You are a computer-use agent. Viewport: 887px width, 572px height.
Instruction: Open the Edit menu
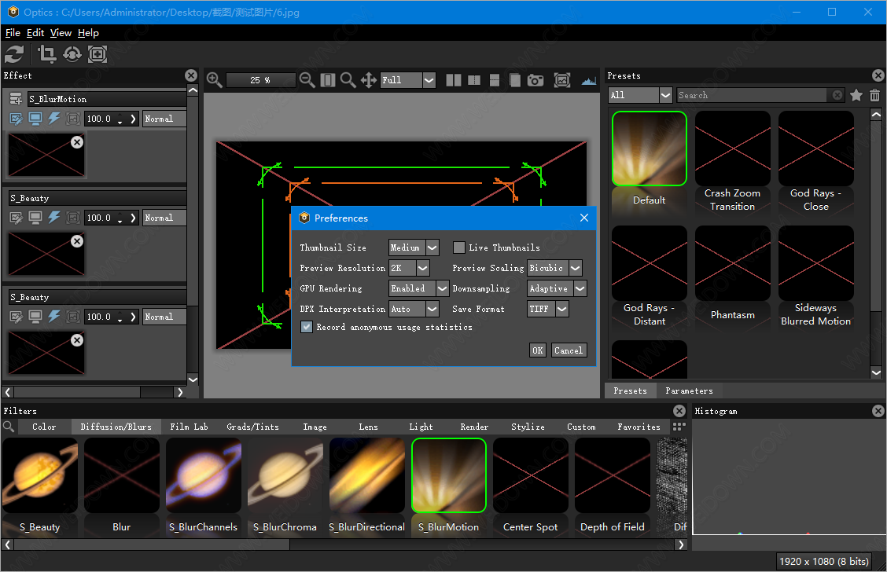(x=35, y=33)
